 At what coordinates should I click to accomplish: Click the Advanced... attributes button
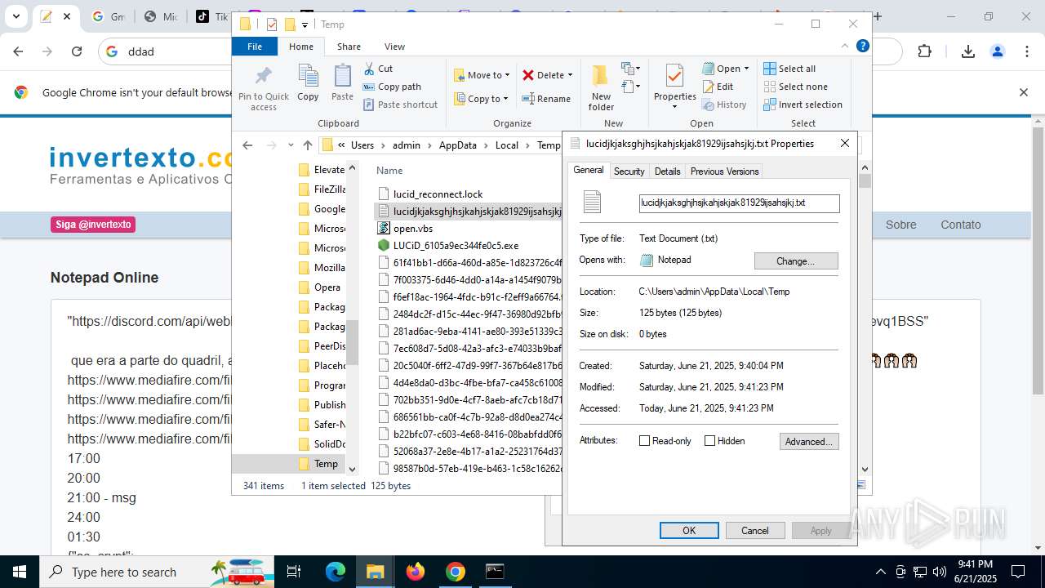(808, 442)
